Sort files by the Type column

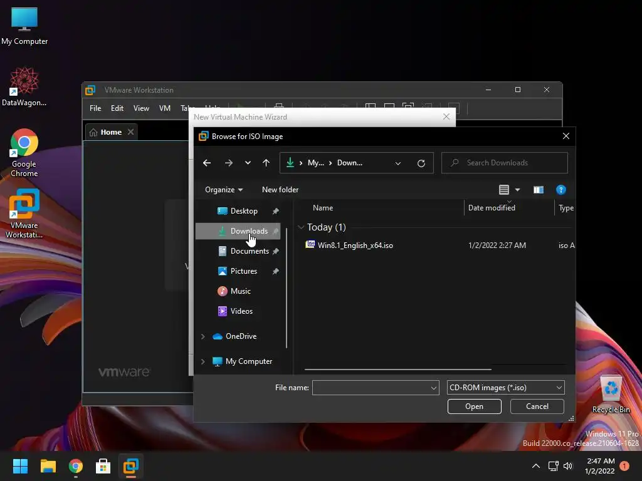pos(566,208)
